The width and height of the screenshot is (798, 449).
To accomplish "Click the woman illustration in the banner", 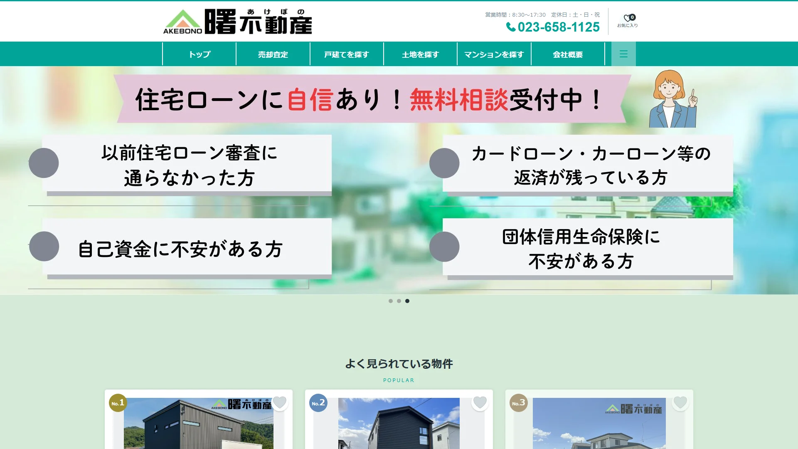I will (673, 99).
